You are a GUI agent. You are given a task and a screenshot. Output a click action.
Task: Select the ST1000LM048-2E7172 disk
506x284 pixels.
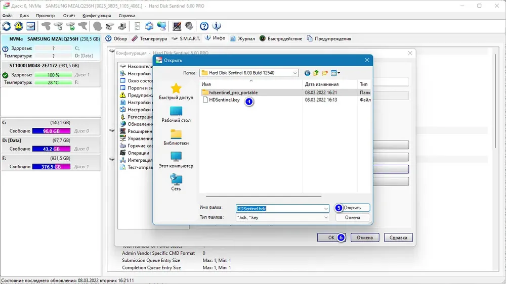(x=51, y=74)
